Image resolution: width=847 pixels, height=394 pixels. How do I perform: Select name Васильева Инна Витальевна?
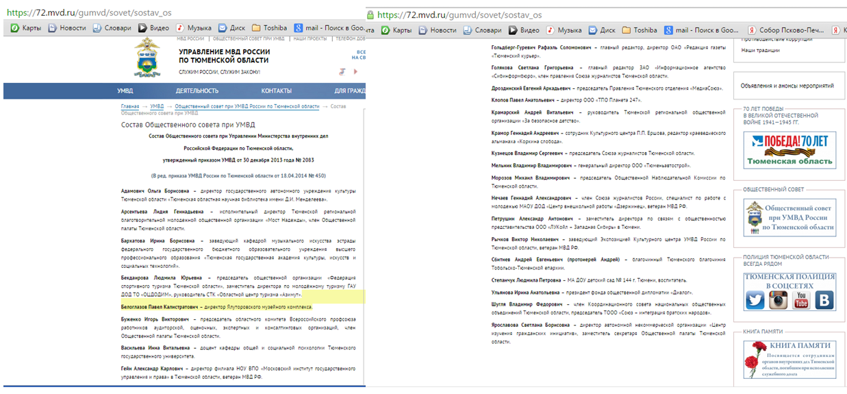157,347
